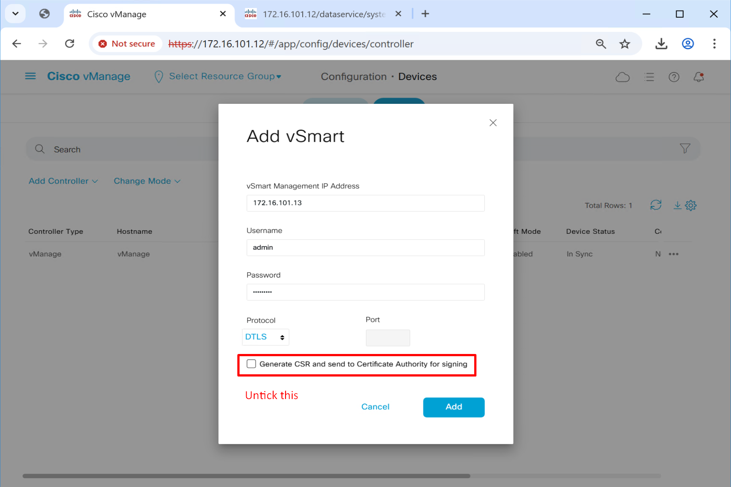Click the Username field containing admin
Image resolution: width=731 pixels, height=487 pixels.
365,247
